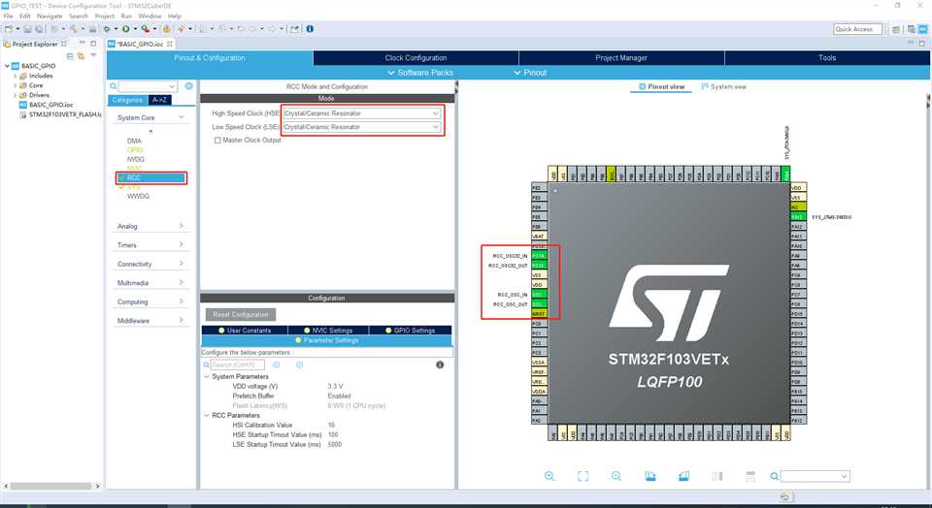Select GPIO in System Core list

(135, 150)
